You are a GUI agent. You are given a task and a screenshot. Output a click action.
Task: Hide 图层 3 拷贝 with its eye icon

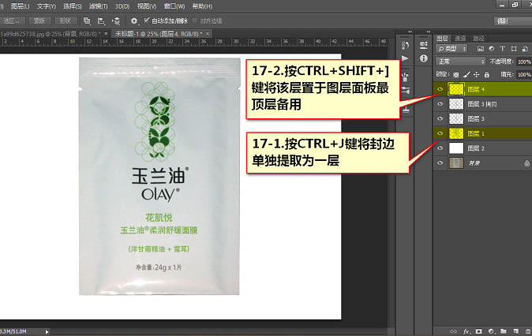pos(440,104)
